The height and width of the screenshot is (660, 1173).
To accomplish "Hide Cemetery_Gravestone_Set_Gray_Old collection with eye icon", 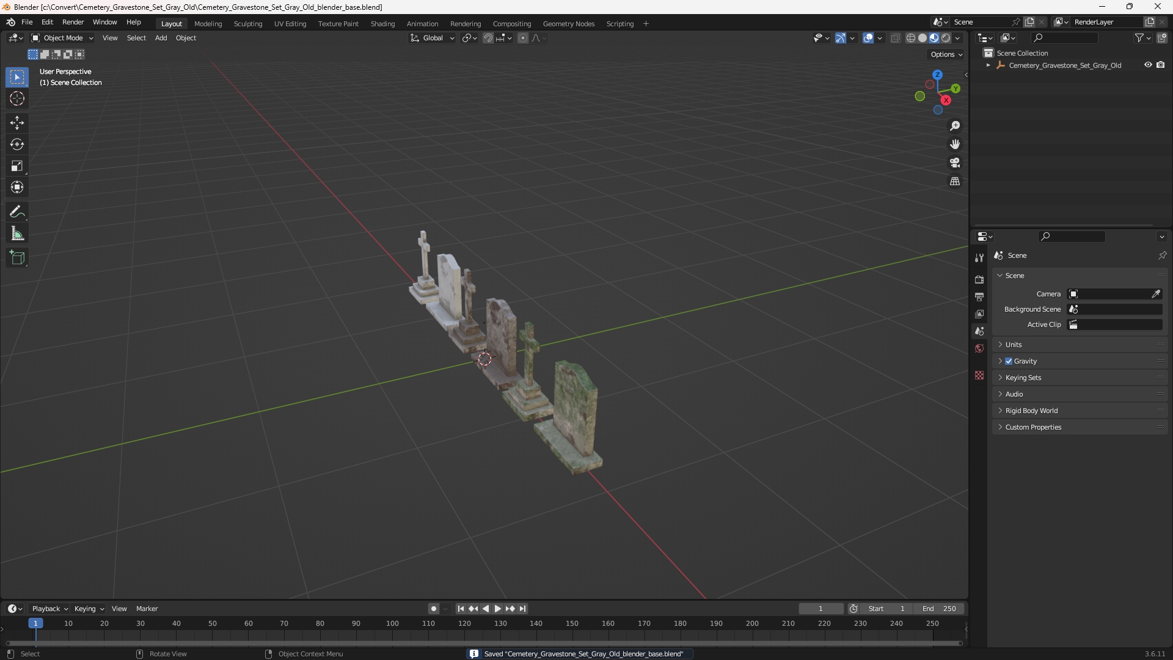I will 1148,65.
